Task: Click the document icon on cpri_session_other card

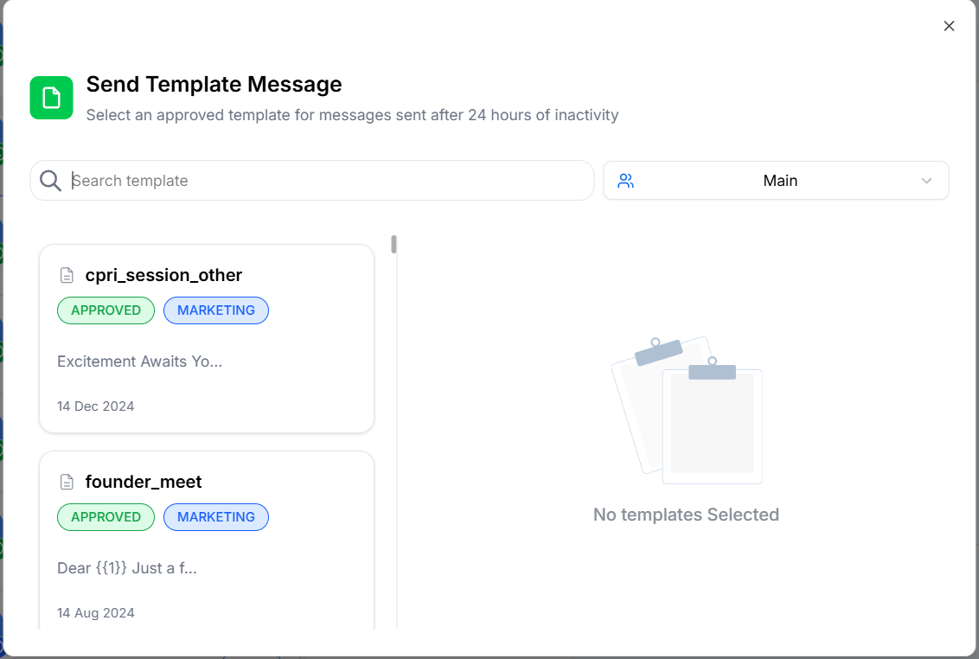Action: (x=67, y=274)
